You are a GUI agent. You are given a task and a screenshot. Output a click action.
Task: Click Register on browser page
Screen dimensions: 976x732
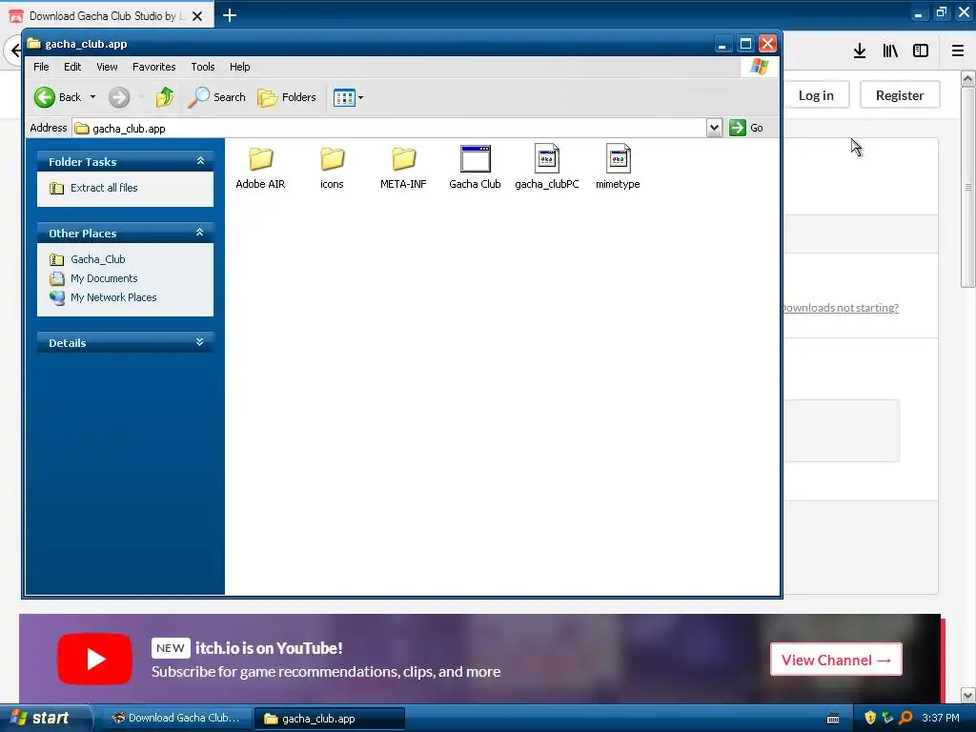(900, 95)
